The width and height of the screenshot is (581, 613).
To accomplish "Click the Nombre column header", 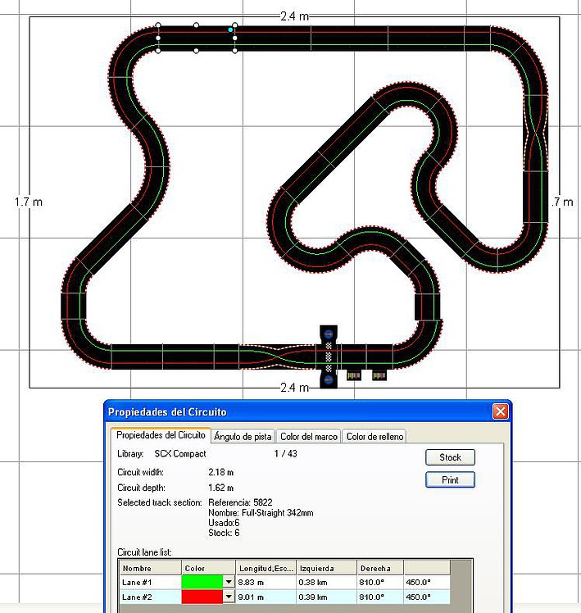I will tap(150, 568).
